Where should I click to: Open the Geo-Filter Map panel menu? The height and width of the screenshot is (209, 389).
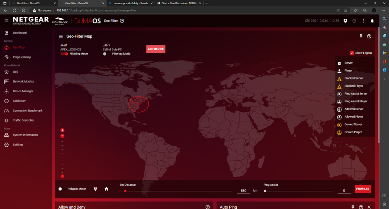(60, 36)
